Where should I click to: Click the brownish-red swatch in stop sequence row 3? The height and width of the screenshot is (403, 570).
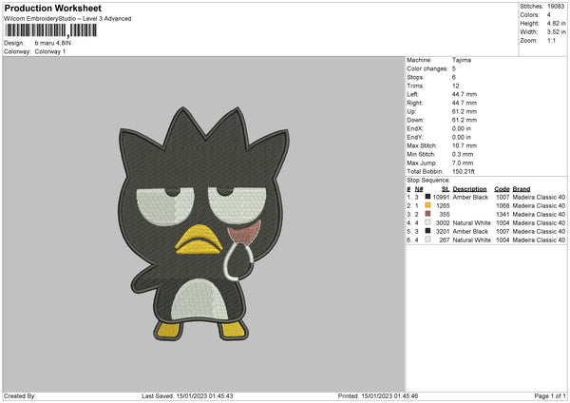pyautogui.click(x=427, y=214)
